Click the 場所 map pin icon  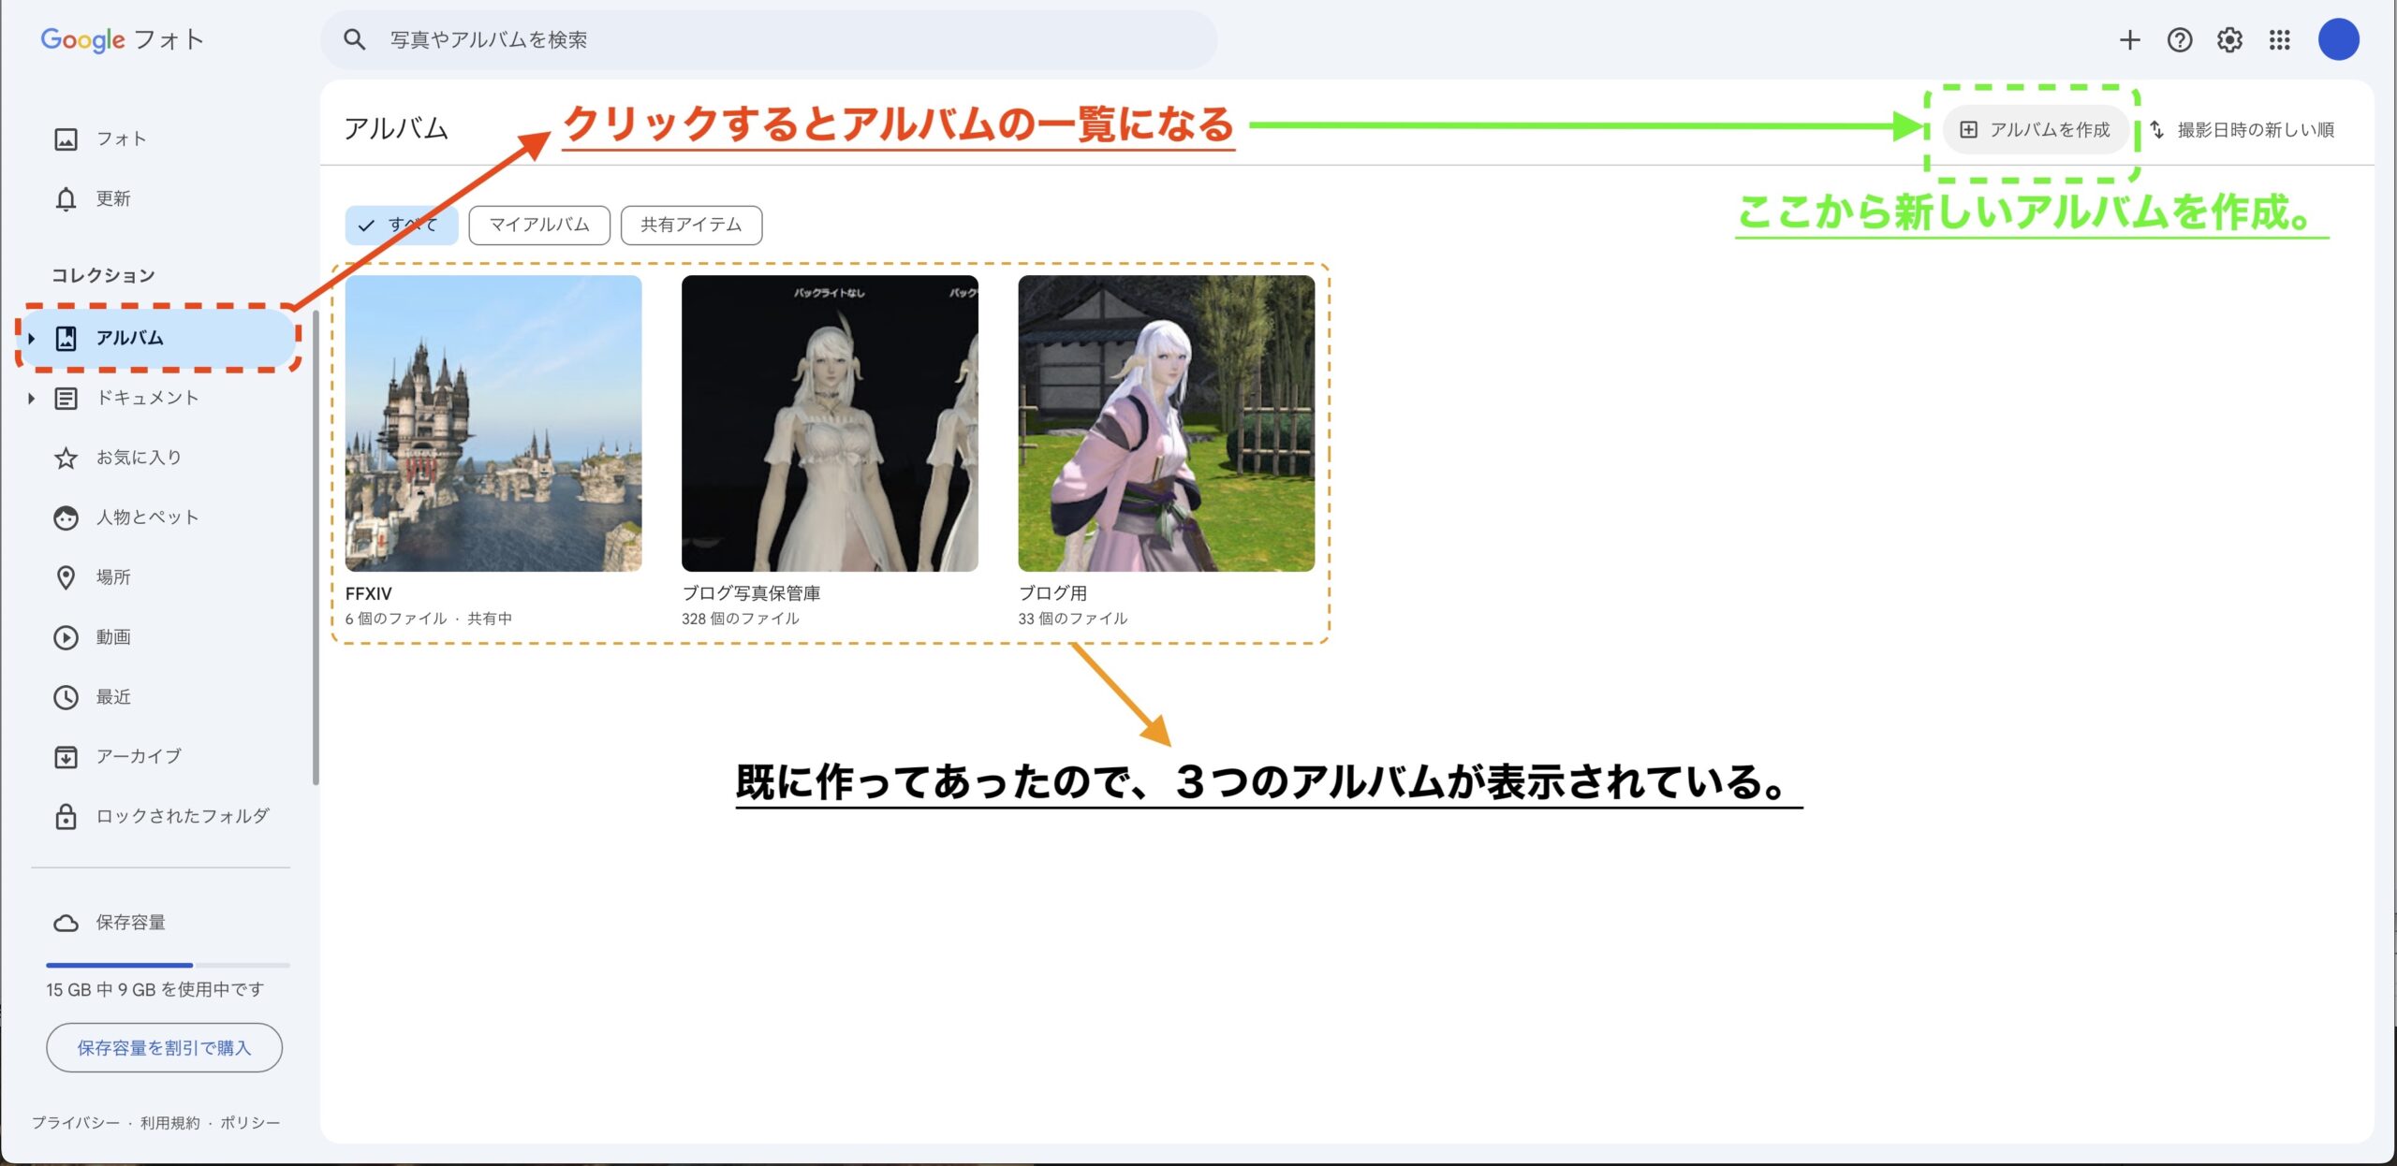click(x=66, y=577)
